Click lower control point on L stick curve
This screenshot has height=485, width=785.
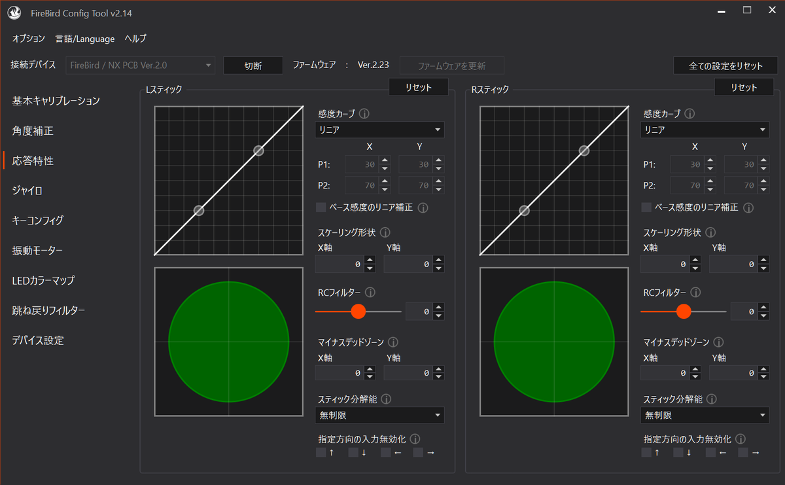tap(199, 210)
